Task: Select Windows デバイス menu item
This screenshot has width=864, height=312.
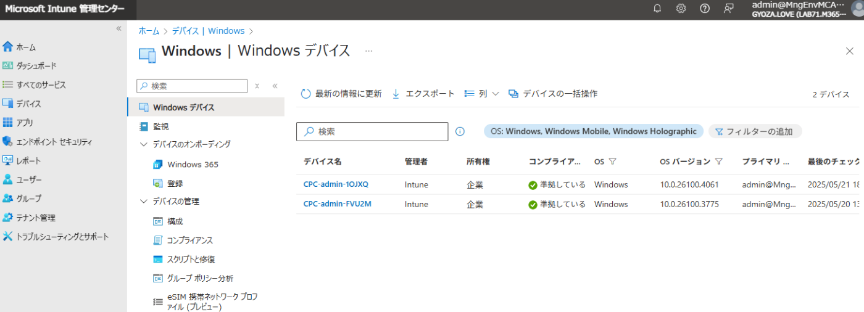Action: [206, 107]
